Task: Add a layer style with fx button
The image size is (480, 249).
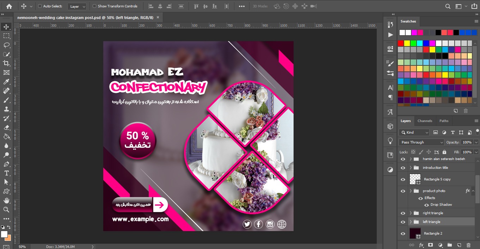Action: [x=421, y=245]
